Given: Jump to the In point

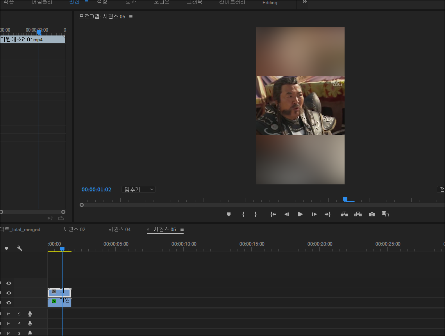Looking at the screenshot, I should tap(273, 214).
